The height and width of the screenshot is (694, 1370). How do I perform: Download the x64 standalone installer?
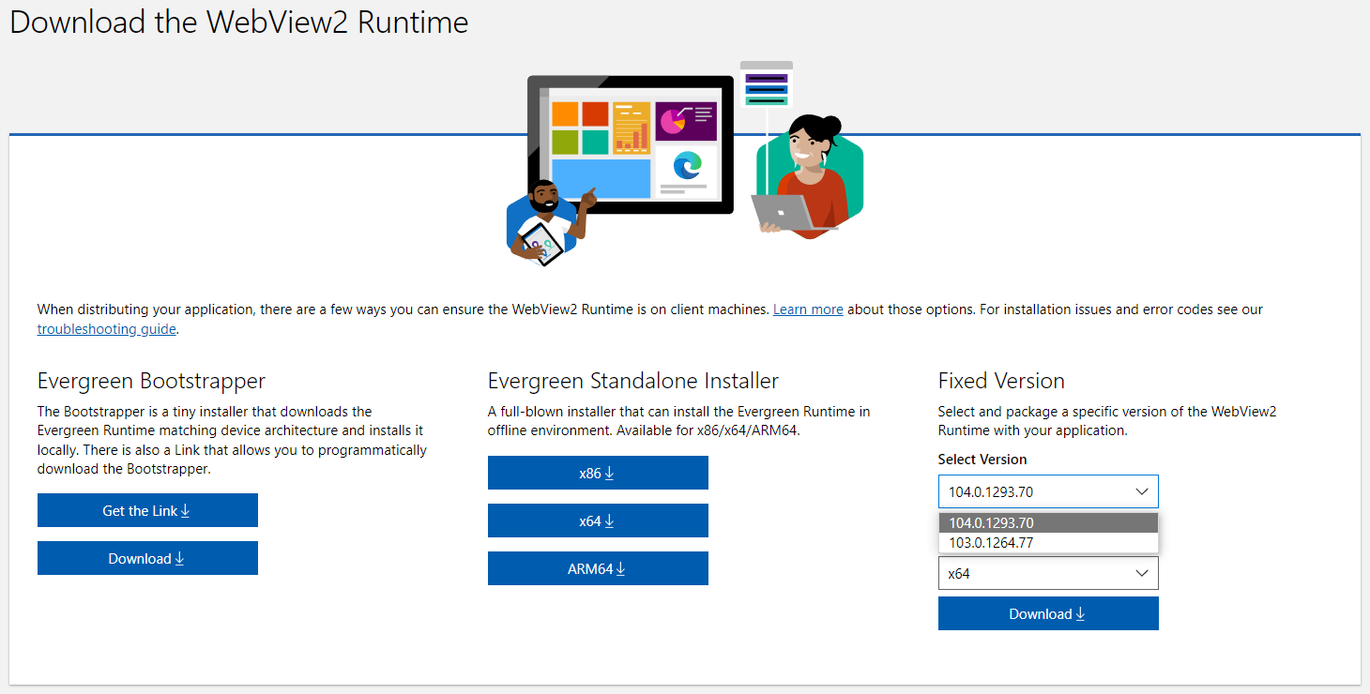click(598, 520)
